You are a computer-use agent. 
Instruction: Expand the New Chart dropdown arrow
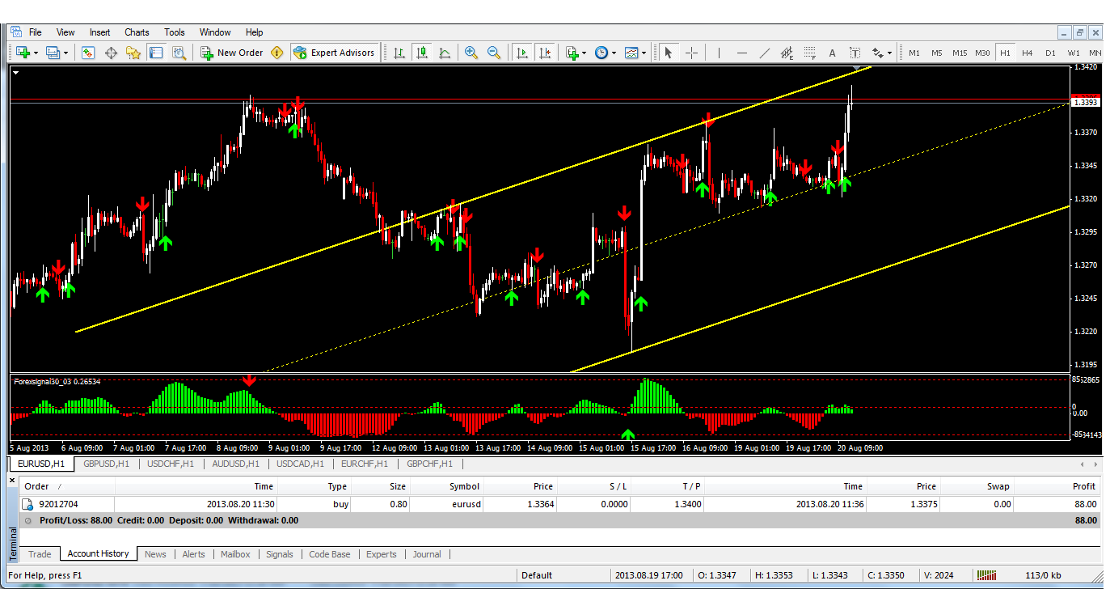tap(36, 53)
